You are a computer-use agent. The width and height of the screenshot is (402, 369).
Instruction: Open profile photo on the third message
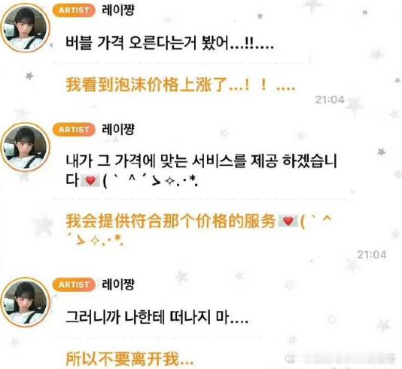coord(25,302)
